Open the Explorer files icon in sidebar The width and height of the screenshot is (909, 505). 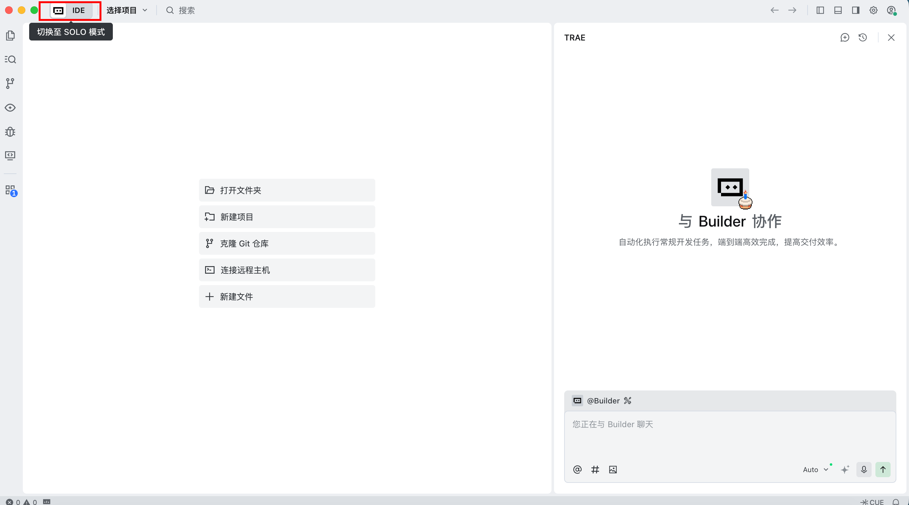[10, 35]
